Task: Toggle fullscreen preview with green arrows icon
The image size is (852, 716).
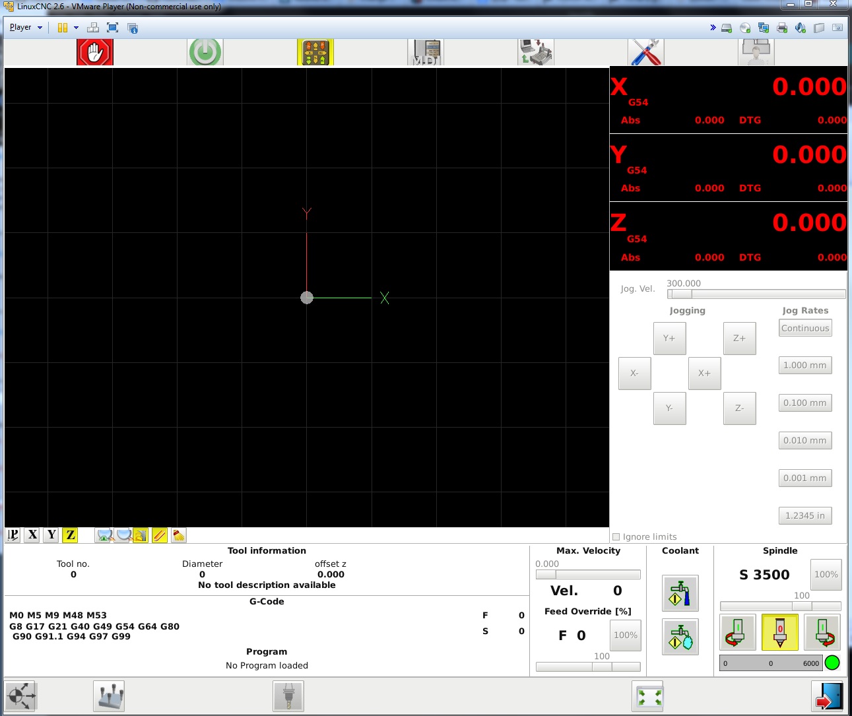Action: click(647, 696)
